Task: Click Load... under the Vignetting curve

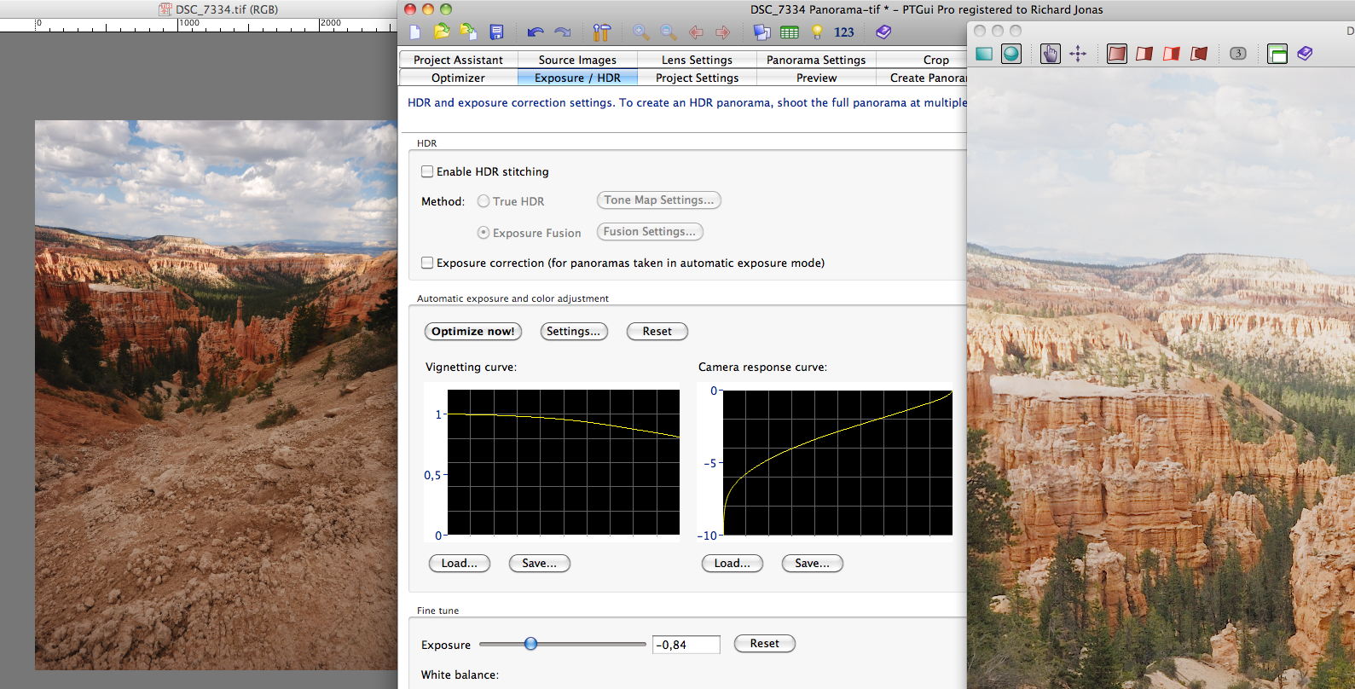Action: click(459, 563)
